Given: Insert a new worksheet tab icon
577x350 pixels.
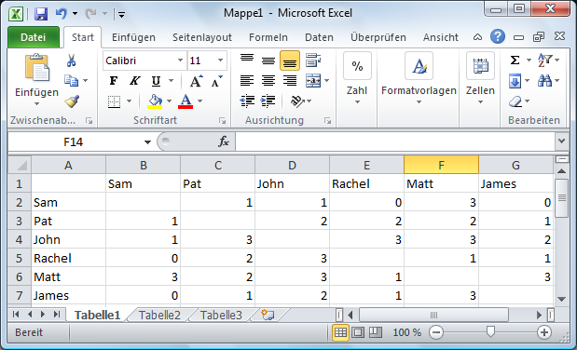Looking at the screenshot, I should click(268, 315).
